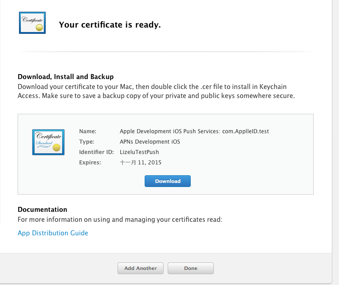
Task: Click the LizeluTestPush identifier value
Action: click(139, 152)
